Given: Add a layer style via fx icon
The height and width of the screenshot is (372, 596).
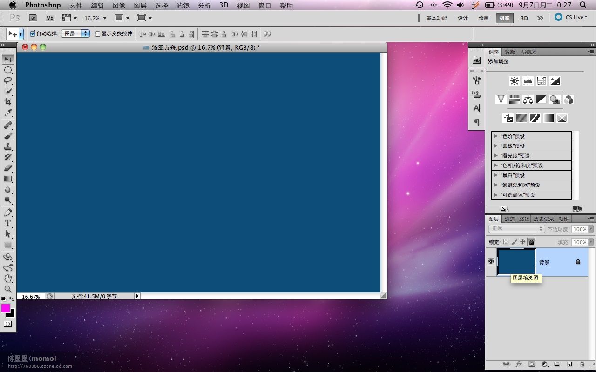Looking at the screenshot, I should coord(519,364).
